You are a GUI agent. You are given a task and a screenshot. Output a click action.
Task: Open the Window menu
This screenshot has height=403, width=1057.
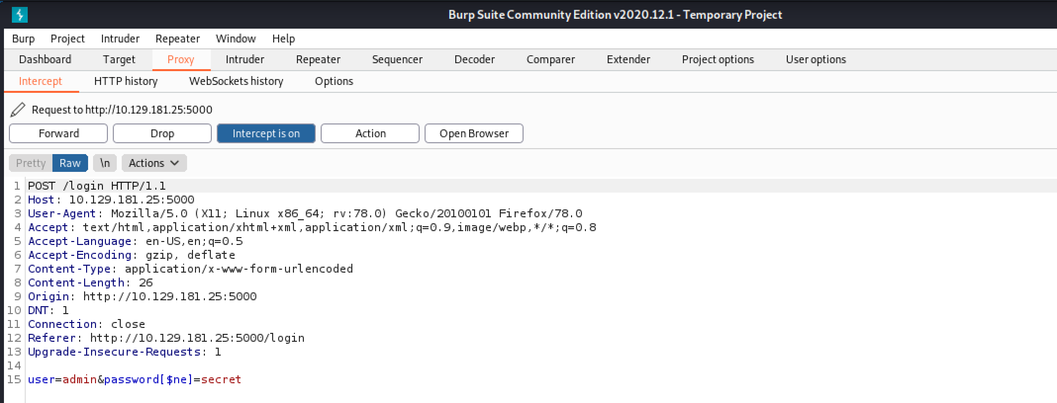click(x=236, y=39)
